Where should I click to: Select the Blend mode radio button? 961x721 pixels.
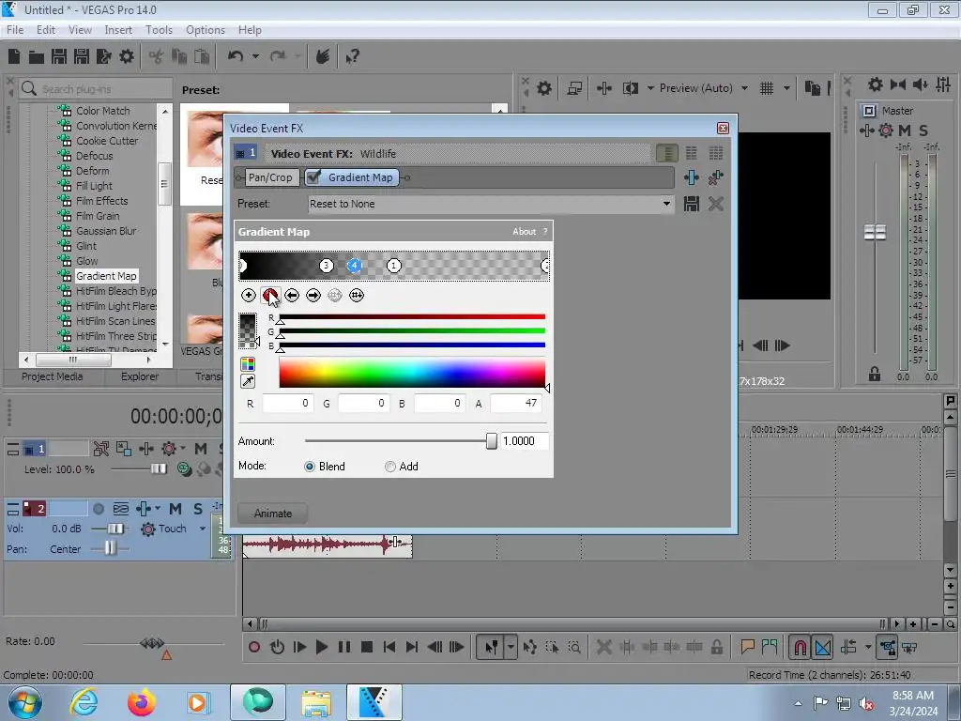pos(310,467)
